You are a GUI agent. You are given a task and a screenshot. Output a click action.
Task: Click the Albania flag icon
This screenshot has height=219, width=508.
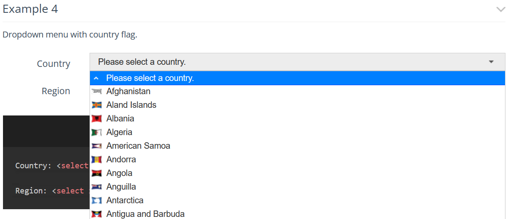[96, 119]
